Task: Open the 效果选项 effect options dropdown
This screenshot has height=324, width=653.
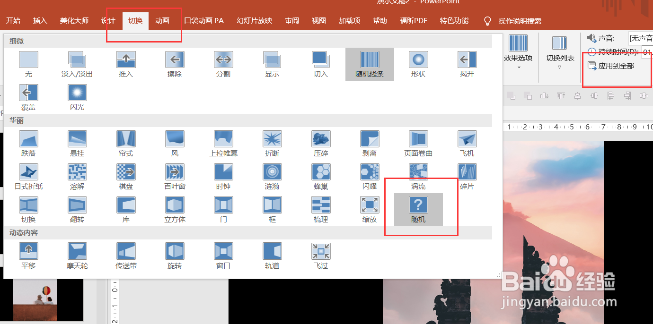Action: [518, 53]
